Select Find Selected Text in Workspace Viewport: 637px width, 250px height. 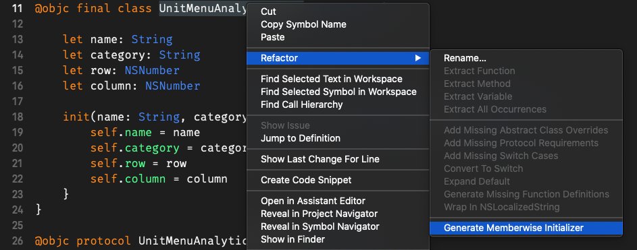coord(338,79)
